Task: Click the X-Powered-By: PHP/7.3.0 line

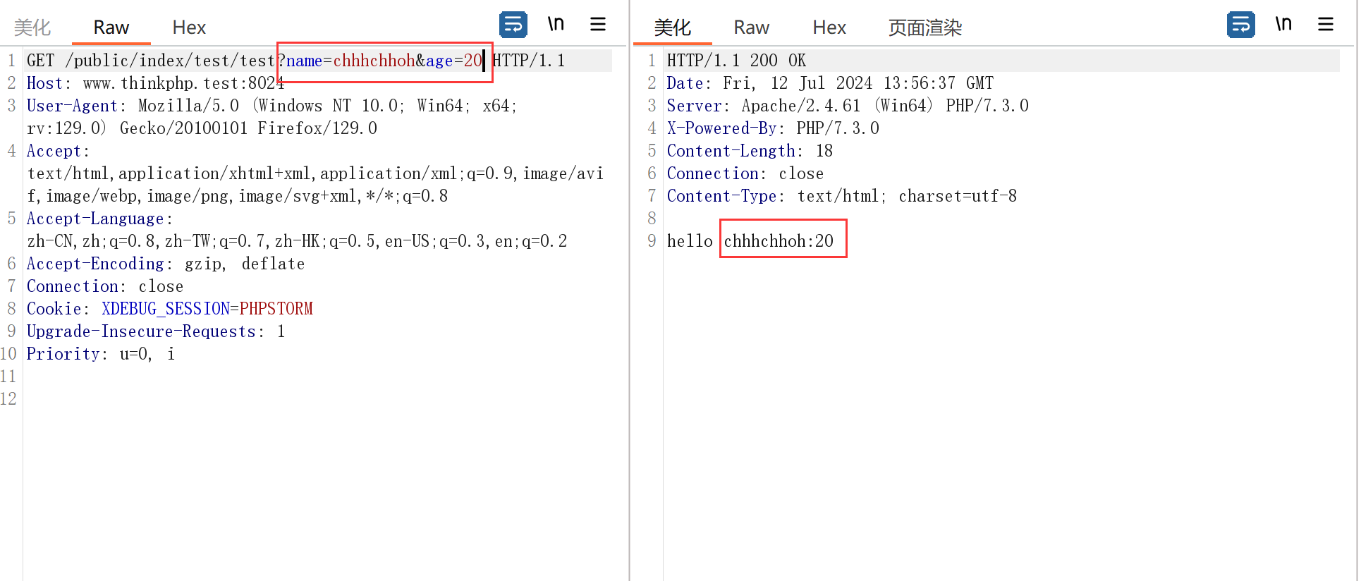Action: click(773, 128)
